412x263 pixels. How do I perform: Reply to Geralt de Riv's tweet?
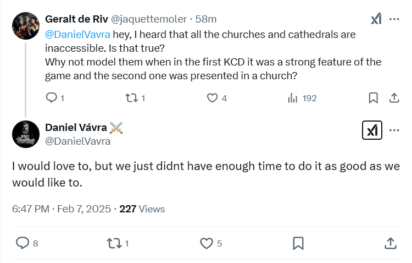tap(52, 98)
